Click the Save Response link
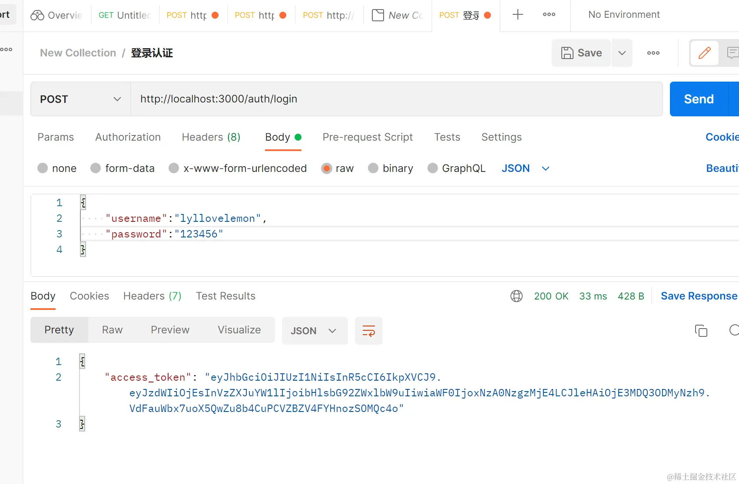 click(699, 296)
